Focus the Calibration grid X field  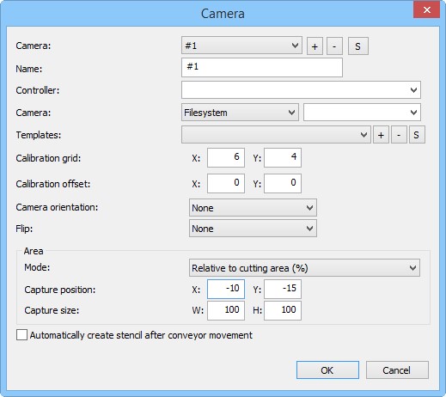pyautogui.click(x=226, y=157)
